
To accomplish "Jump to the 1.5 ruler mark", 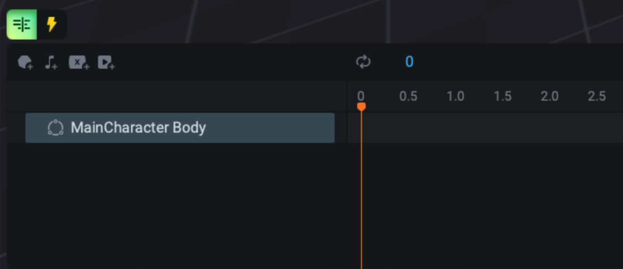I will (502, 96).
